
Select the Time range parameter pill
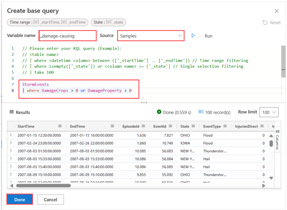48,22
